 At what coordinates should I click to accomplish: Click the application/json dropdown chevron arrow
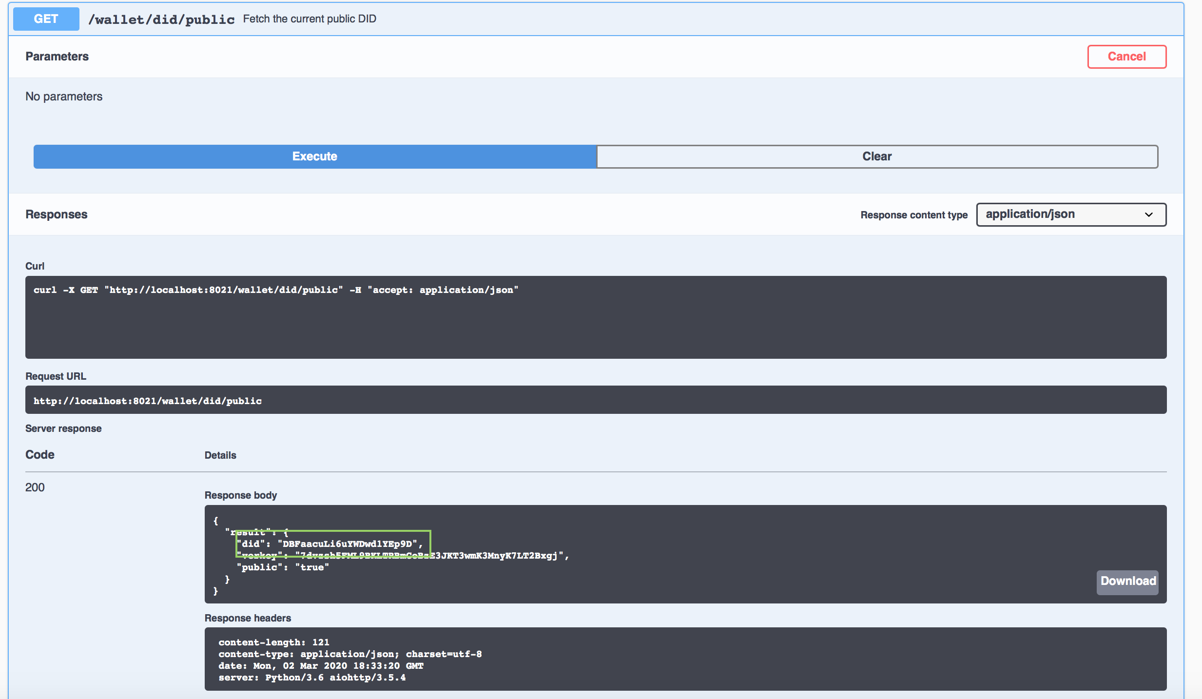coord(1148,215)
